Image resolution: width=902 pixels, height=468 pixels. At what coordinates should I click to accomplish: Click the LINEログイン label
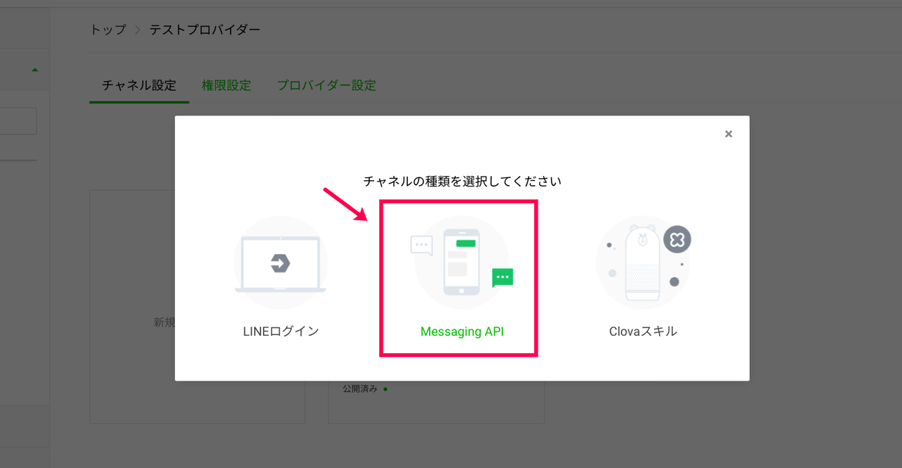(x=280, y=331)
